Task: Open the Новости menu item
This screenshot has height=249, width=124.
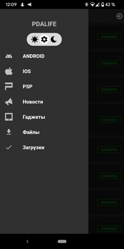Action: [x=33, y=102]
